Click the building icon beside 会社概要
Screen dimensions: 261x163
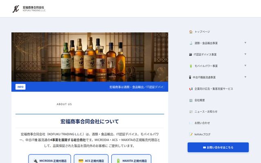pos(191,100)
